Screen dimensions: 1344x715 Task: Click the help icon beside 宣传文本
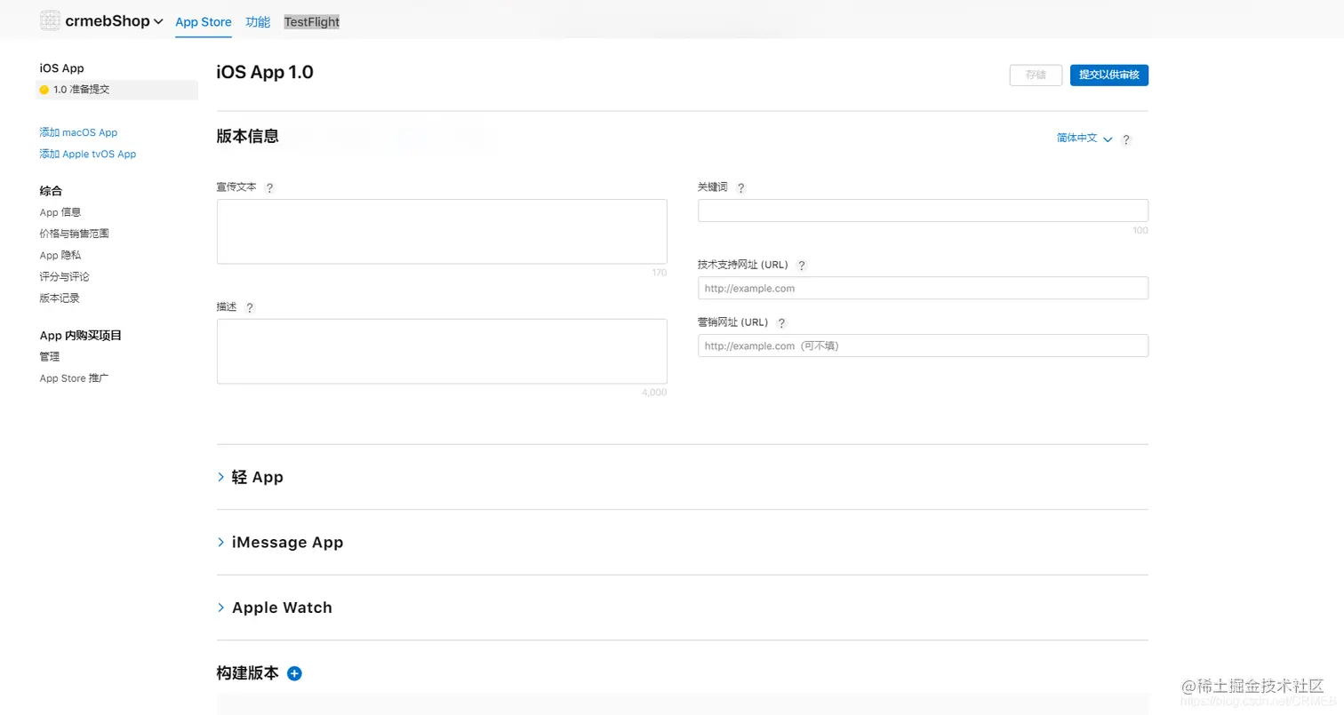(x=269, y=188)
